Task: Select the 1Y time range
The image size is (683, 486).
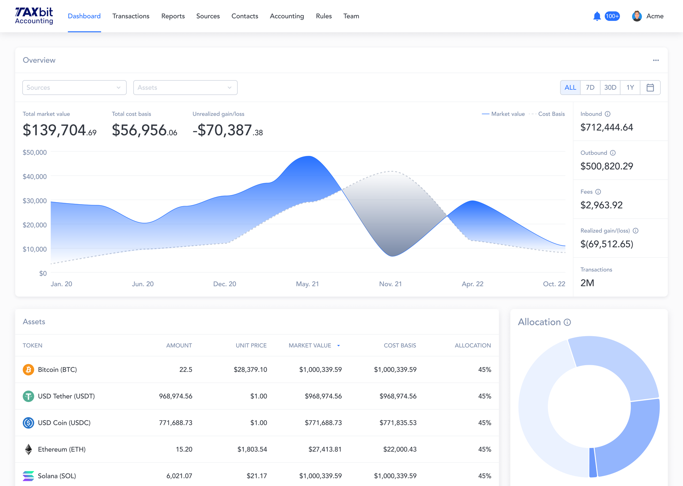Action: click(x=630, y=87)
